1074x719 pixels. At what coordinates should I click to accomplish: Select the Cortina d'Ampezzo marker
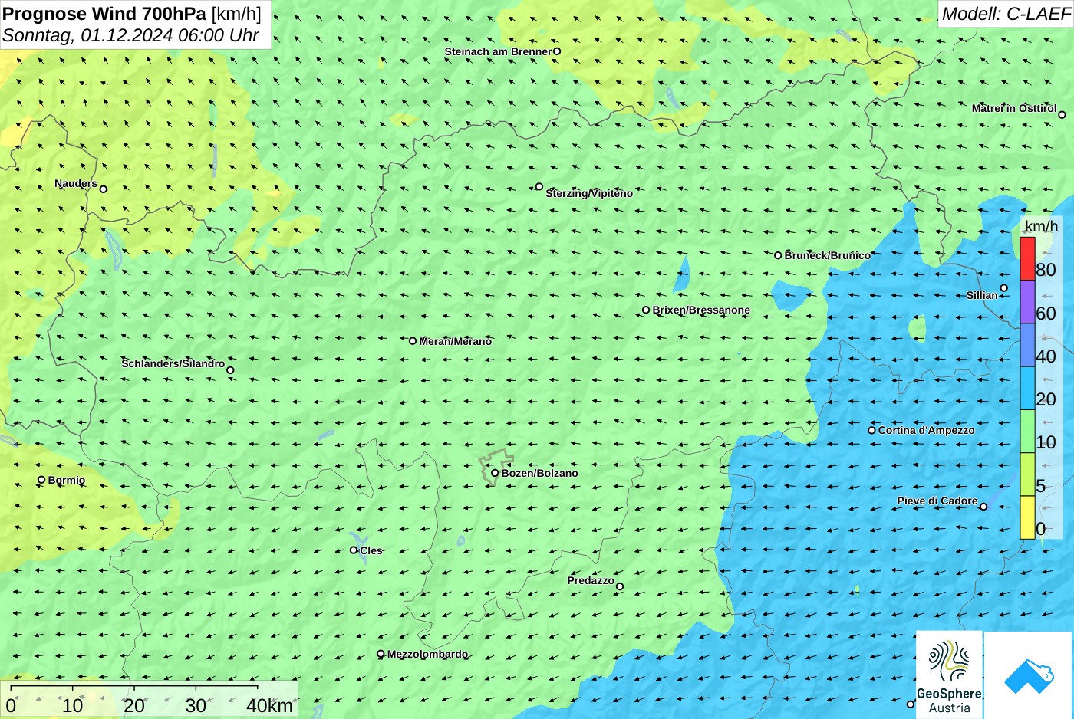coord(871,430)
